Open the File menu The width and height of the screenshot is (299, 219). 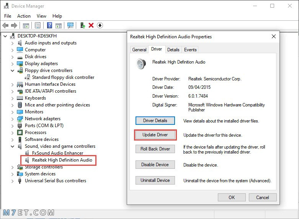point(8,16)
